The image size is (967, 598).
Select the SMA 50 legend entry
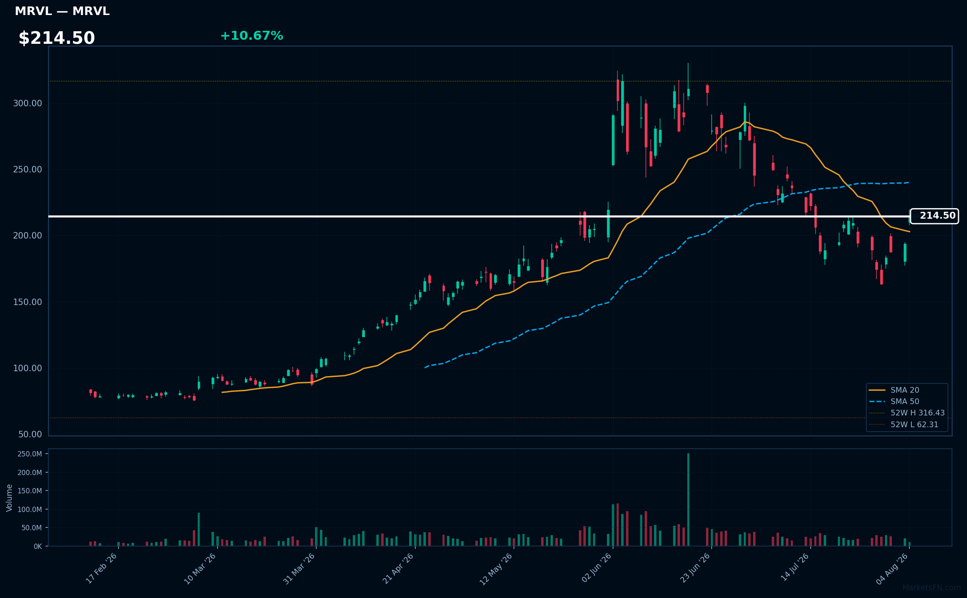click(x=894, y=401)
